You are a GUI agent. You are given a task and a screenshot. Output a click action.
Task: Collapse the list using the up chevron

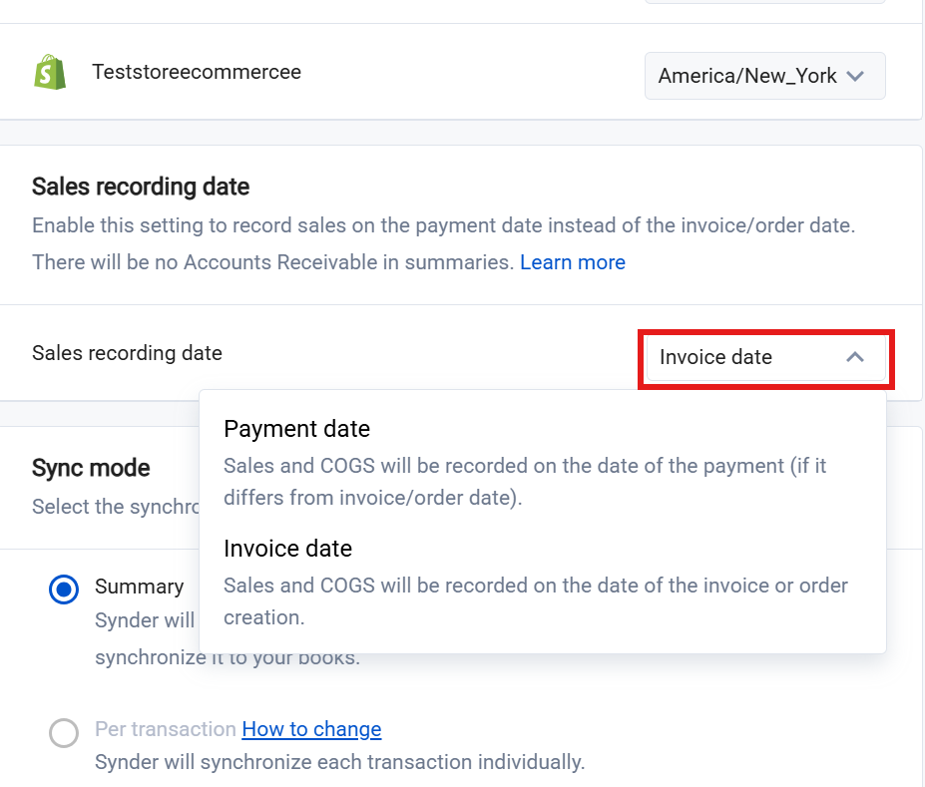(x=855, y=357)
